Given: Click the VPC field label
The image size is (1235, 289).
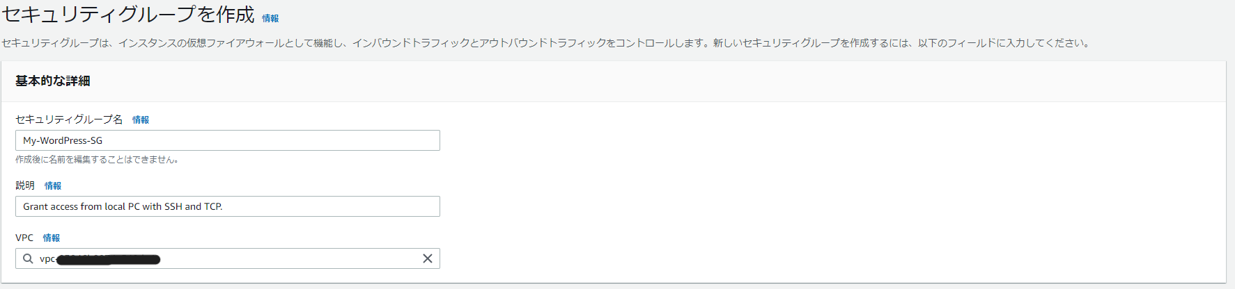Looking at the screenshot, I should tap(24, 238).
